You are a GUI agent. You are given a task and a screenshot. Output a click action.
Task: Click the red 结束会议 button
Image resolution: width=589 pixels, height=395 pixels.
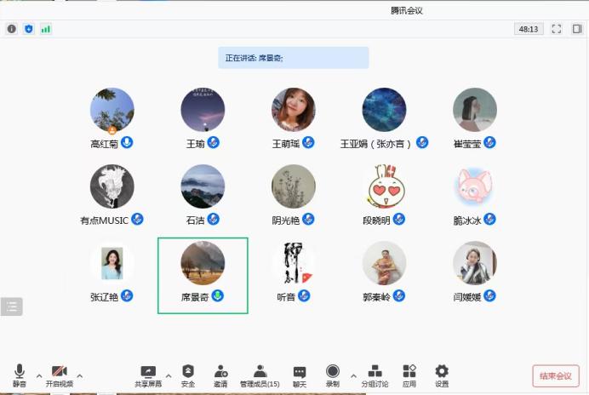(556, 375)
